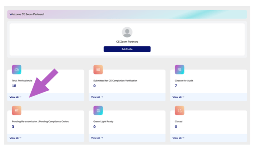View all Submitted for CE Completion Verification
The height and width of the screenshot is (150, 254).
pos(97,97)
